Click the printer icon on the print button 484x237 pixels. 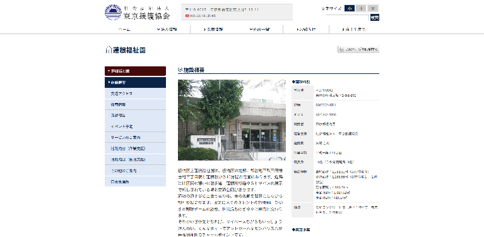[x=341, y=49]
